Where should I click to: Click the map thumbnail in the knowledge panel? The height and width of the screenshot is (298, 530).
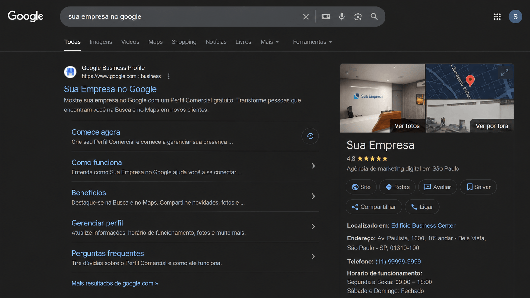470,81
